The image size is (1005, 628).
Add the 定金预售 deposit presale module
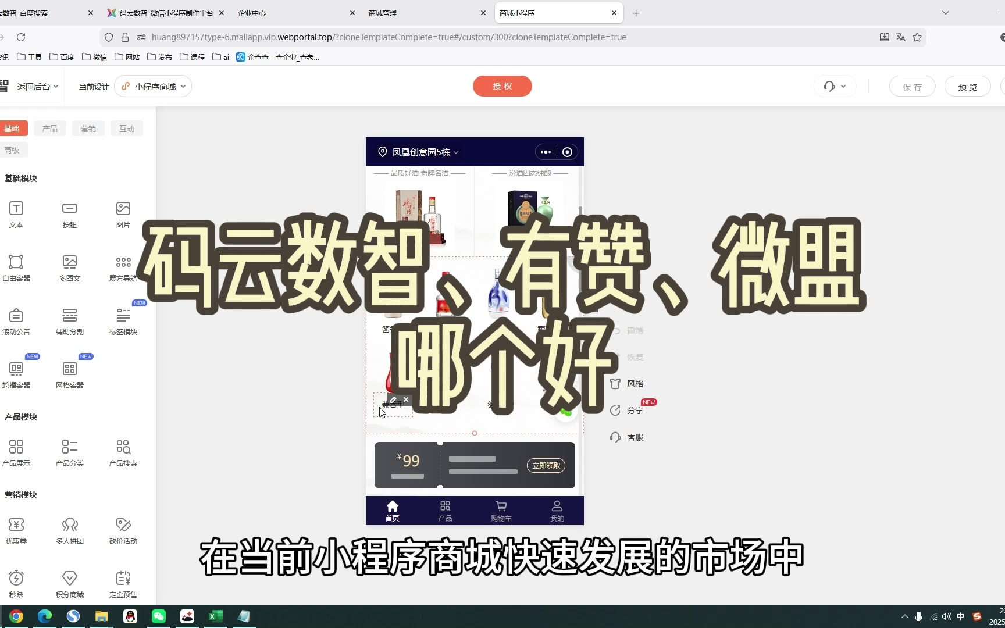point(123,584)
